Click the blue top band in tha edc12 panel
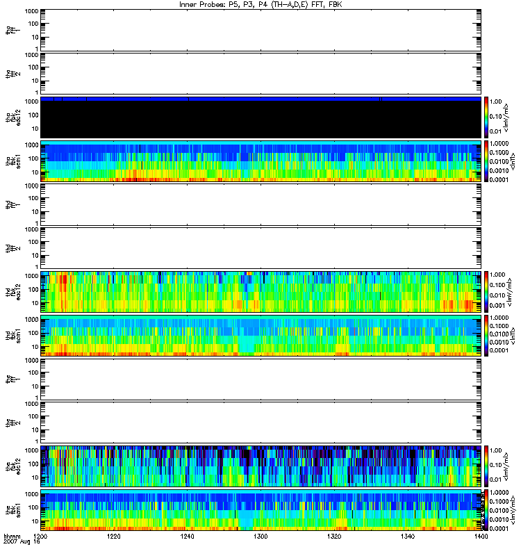This screenshot has height=556, width=521. (x=261, y=99)
